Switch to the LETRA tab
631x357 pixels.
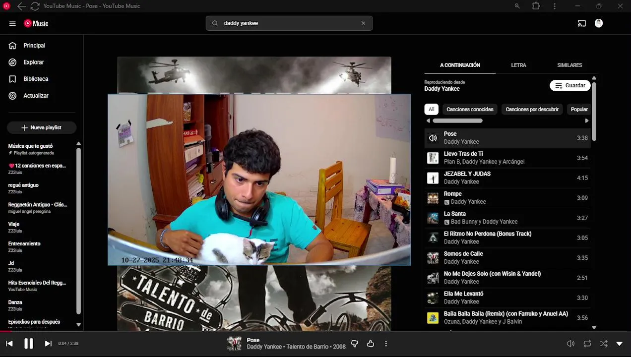tap(518, 65)
